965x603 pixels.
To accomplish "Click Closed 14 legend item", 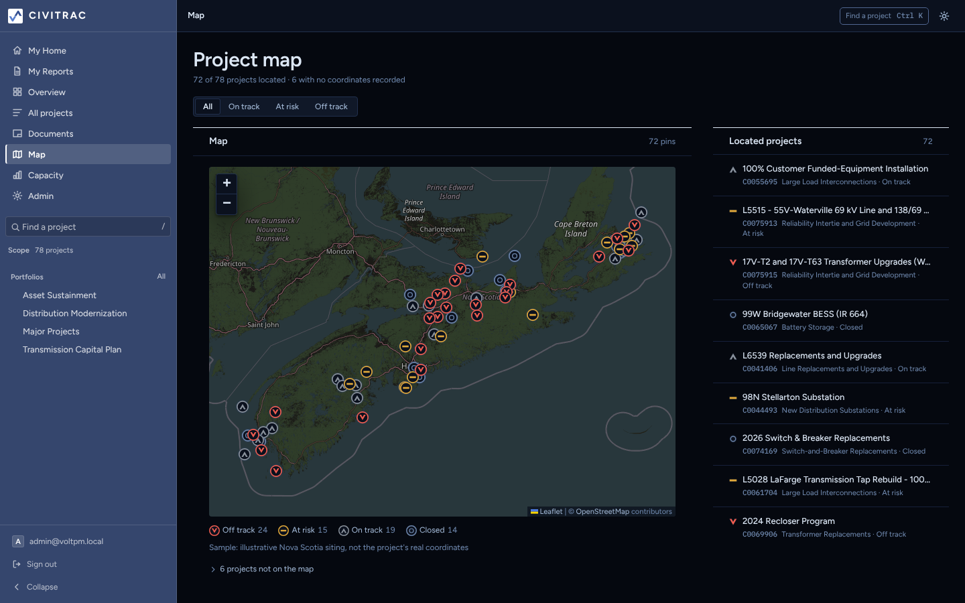I will point(432,530).
